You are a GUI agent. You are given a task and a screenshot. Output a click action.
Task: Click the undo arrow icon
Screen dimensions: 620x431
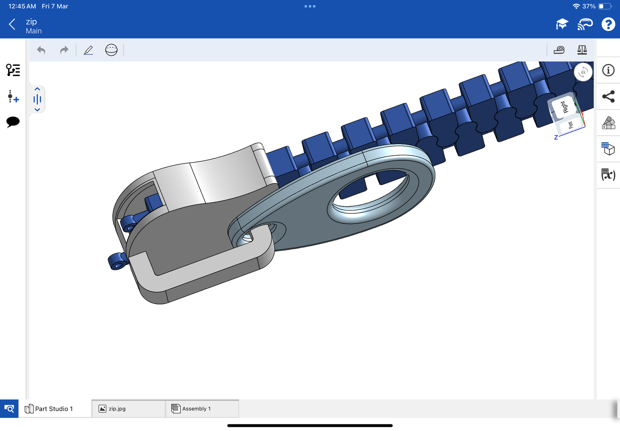tap(41, 50)
